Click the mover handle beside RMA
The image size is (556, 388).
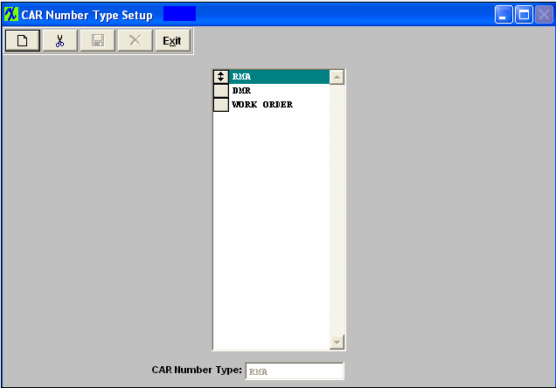(221, 77)
